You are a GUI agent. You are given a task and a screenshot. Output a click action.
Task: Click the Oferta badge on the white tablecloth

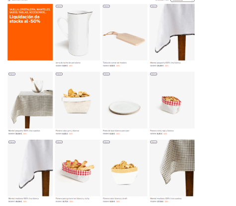(154, 6)
